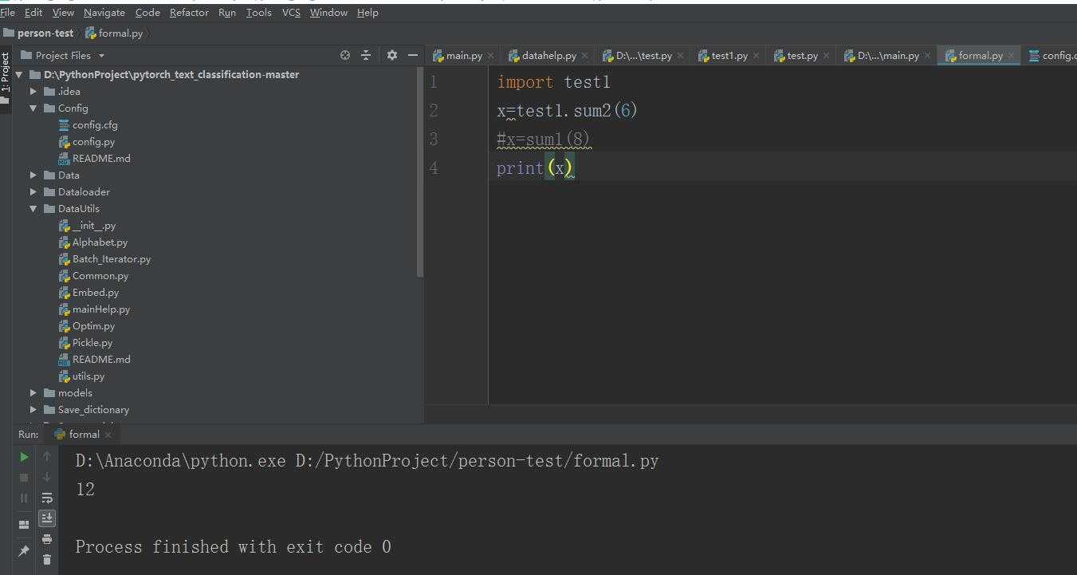This screenshot has height=575, width=1077.
Task: Click the Print icon in Run console
Action: tap(47, 539)
